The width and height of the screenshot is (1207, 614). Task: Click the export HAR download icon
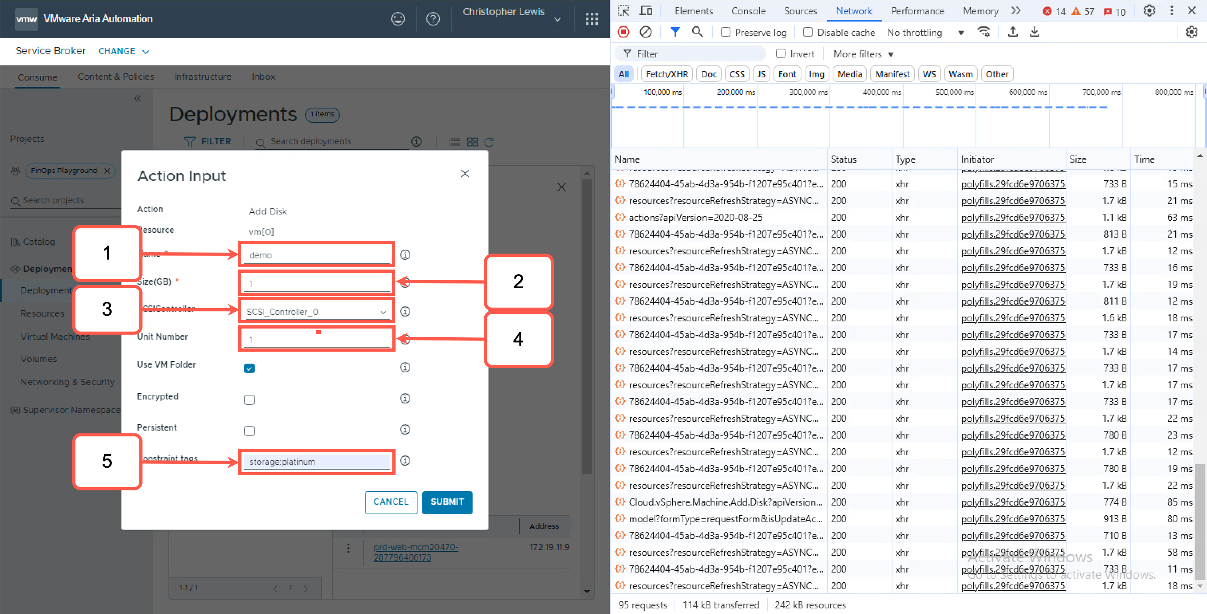[1035, 32]
